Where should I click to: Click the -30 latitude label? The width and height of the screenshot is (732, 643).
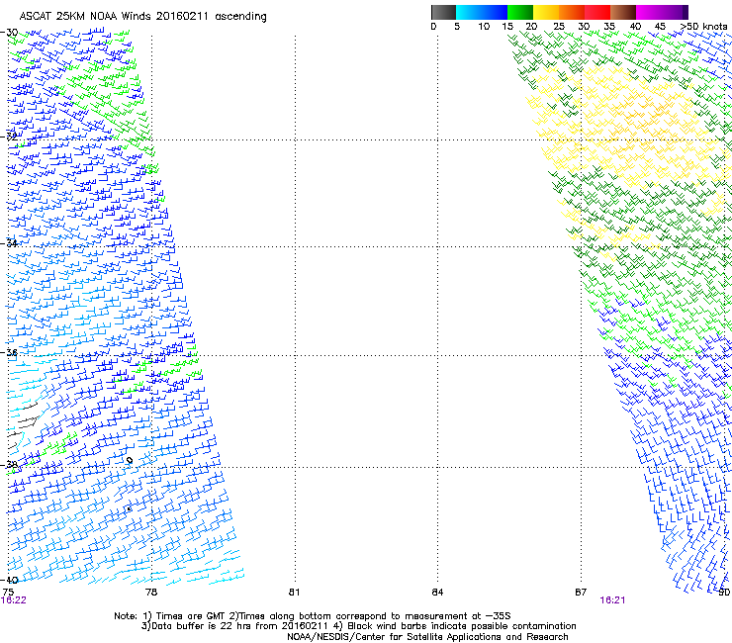coord(9,33)
